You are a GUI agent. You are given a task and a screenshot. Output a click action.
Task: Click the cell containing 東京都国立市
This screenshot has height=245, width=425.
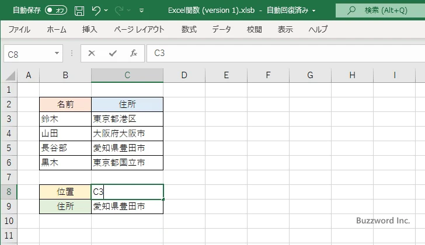tap(127, 163)
